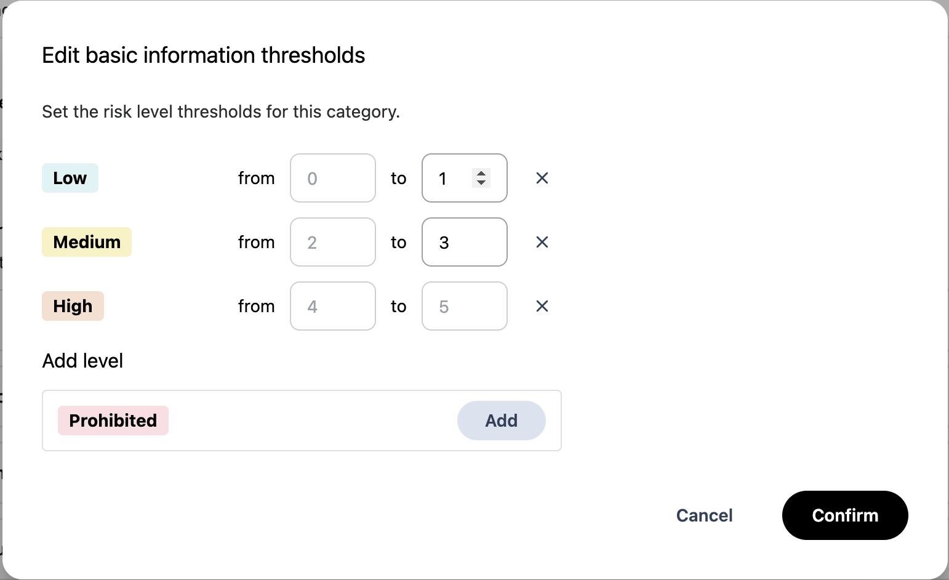949x580 pixels.
Task: Click the Prohibited level badge
Action: click(x=113, y=421)
